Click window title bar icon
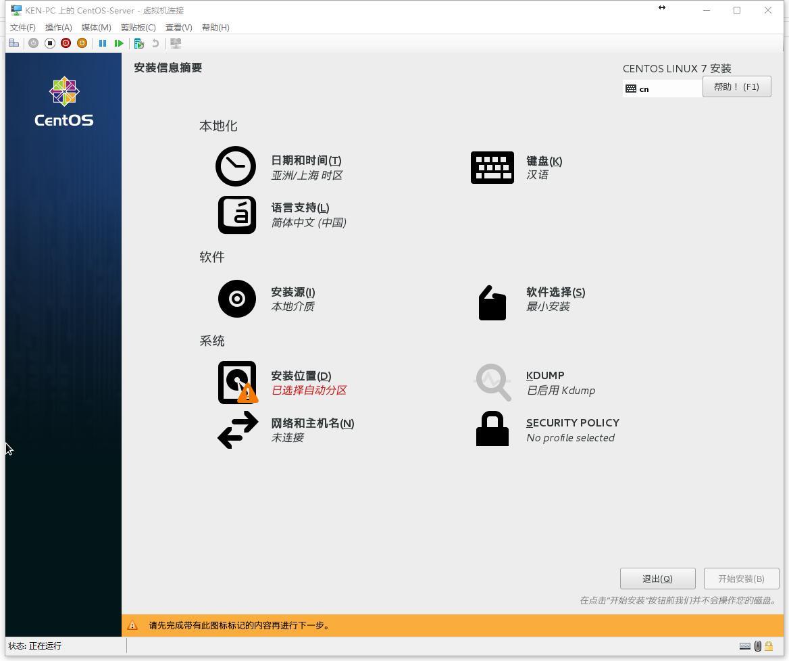 click(16, 10)
